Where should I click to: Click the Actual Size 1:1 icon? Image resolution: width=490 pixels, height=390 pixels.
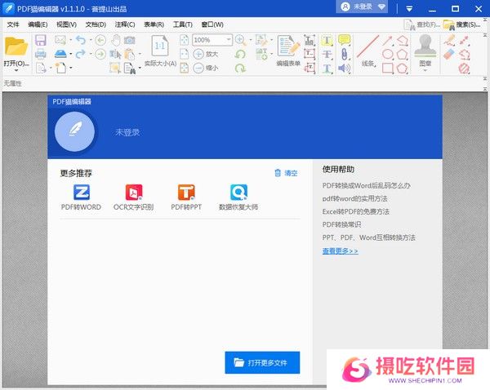point(160,46)
